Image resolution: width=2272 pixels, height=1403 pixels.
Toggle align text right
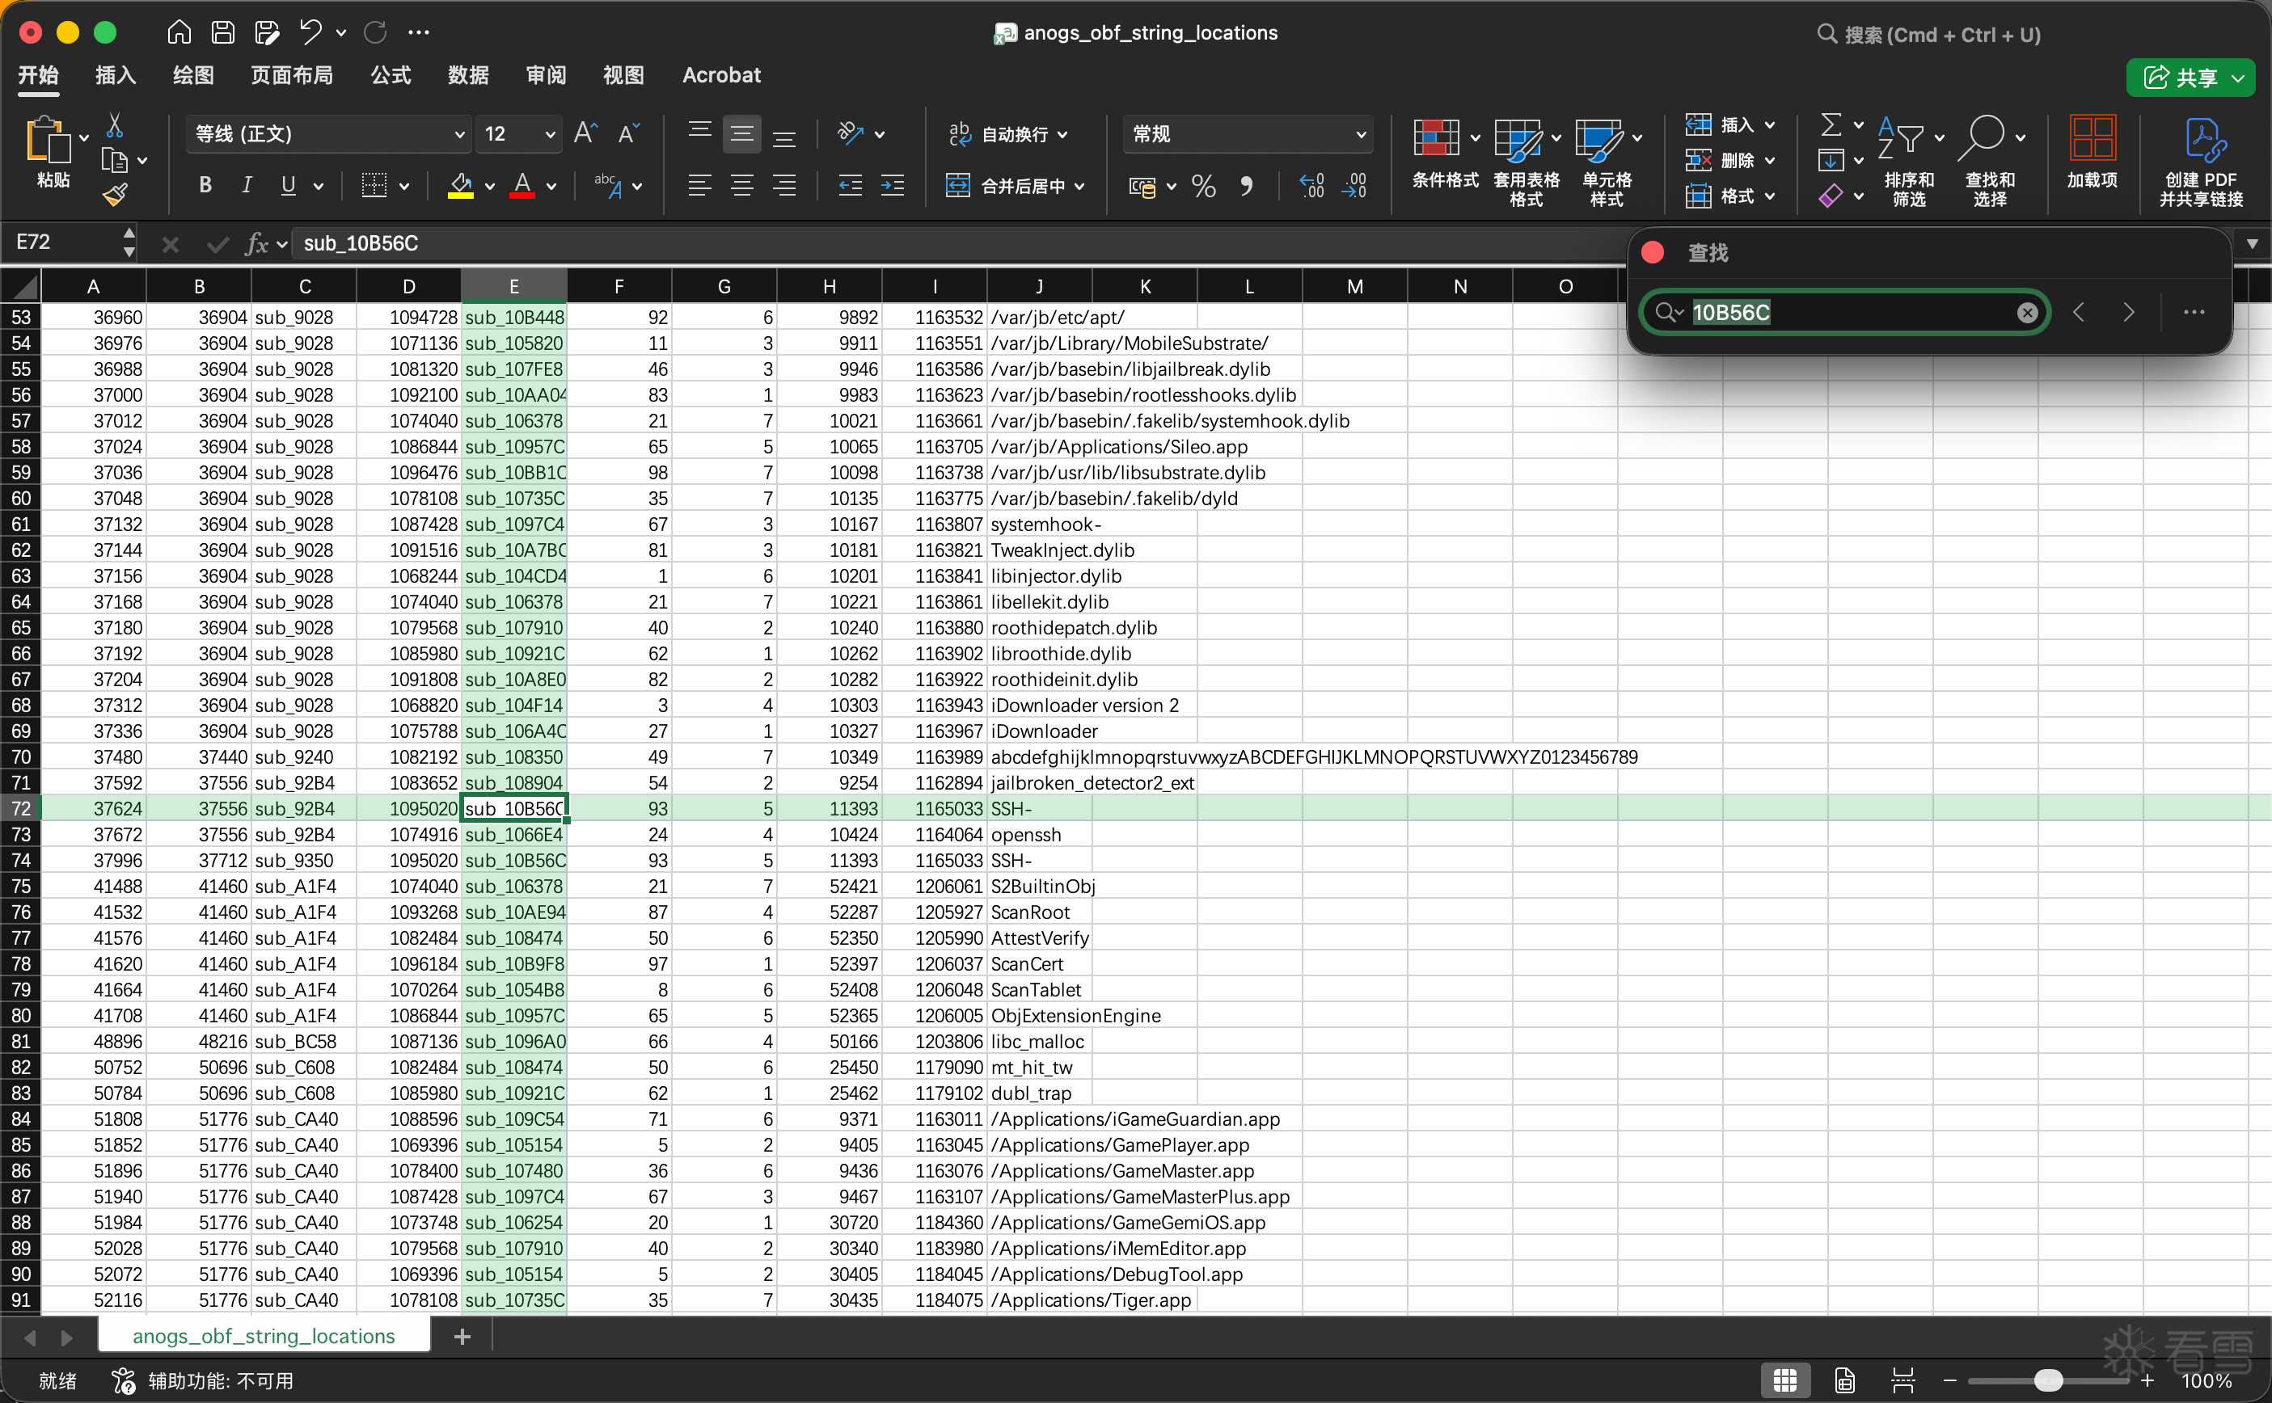(784, 187)
